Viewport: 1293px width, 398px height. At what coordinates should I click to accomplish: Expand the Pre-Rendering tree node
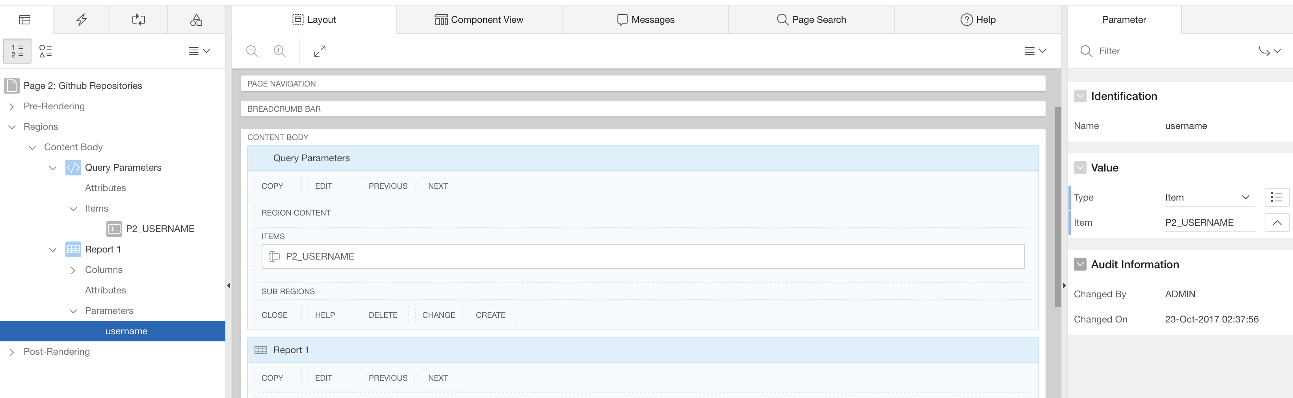tap(12, 107)
